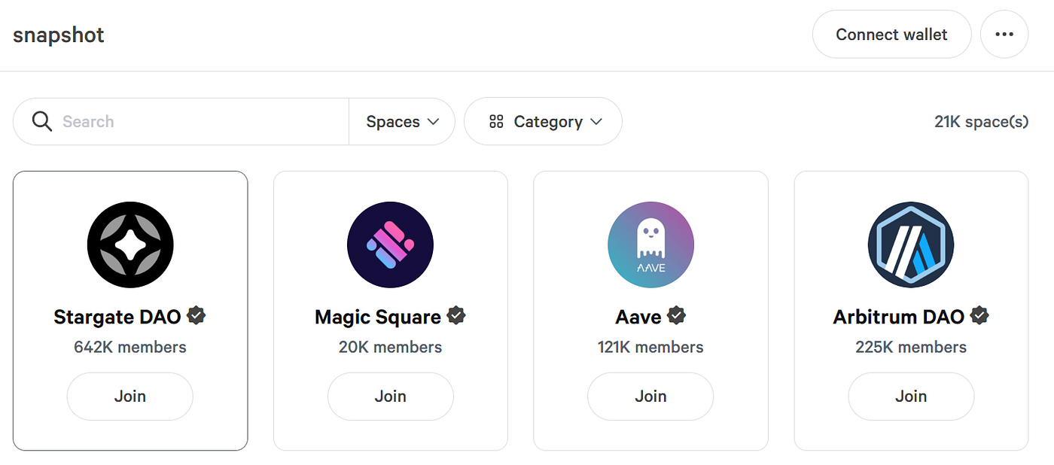Click the 225K members text
Screen dimensions: 1054x465
pos(911,347)
